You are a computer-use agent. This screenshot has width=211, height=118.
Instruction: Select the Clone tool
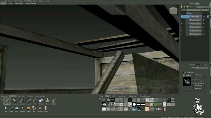click(x=47, y=101)
